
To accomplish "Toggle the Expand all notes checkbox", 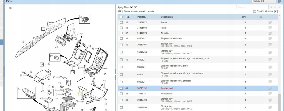I will 255,11.
